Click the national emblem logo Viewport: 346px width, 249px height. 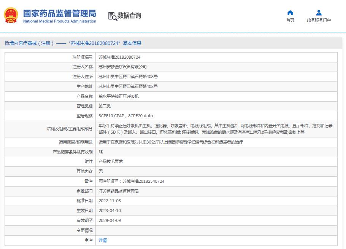[10, 16]
